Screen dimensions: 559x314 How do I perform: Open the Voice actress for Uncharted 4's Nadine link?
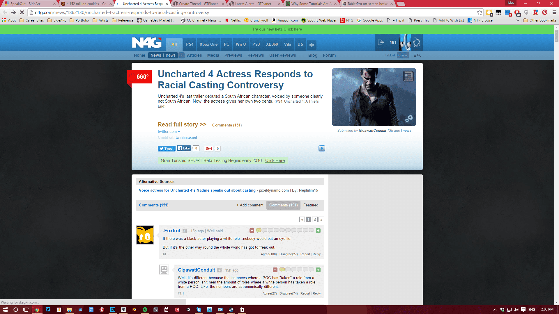coord(197,190)
